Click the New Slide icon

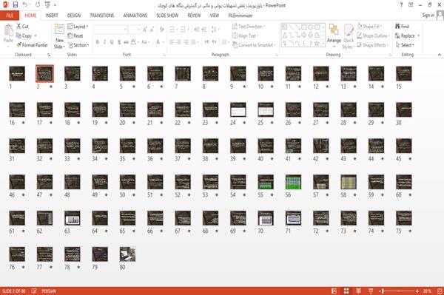point(59,30)
